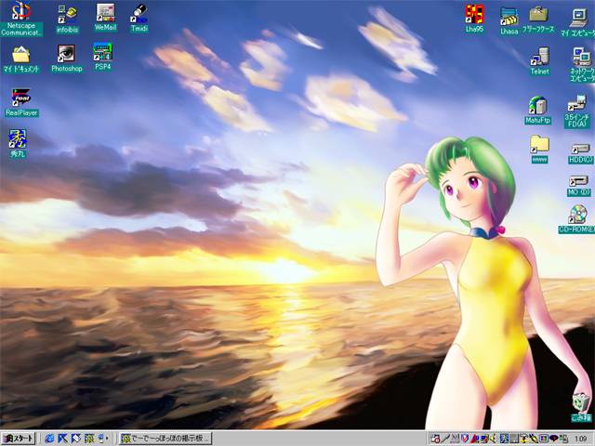Select the CD-ROM (E) drive icon
This screenshot has width=595, height=446.
577,214
